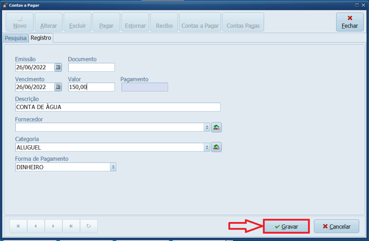The image size is (369, 241).
Task: Open the Vencimento calendar picker
Action: (x=58, y=87)
